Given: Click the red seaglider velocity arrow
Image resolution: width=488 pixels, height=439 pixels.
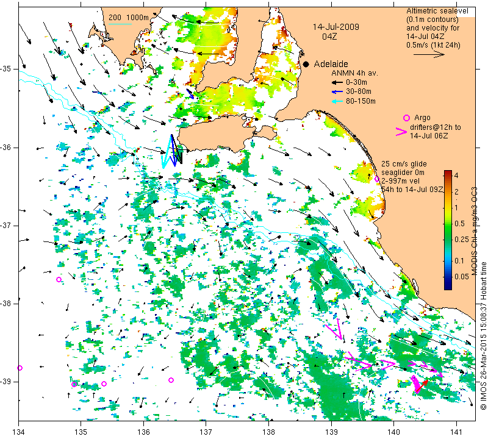Looking at the screenshot, I should pyautogui.click(x=422, y=386).
